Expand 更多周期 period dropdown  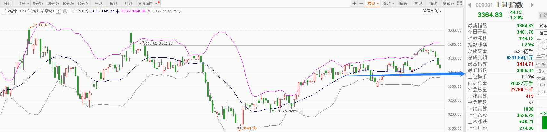click(x=148, y=4)
